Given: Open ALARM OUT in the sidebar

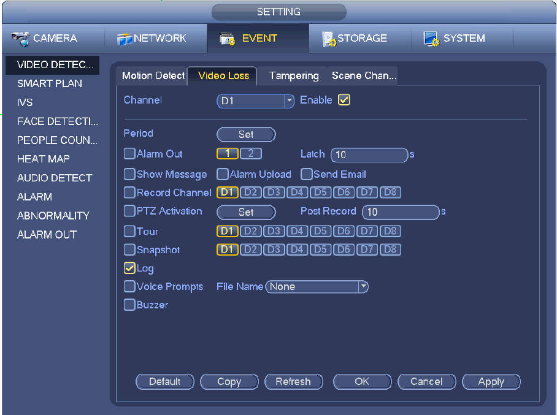Looking at the screenshot, I should 47,234.
